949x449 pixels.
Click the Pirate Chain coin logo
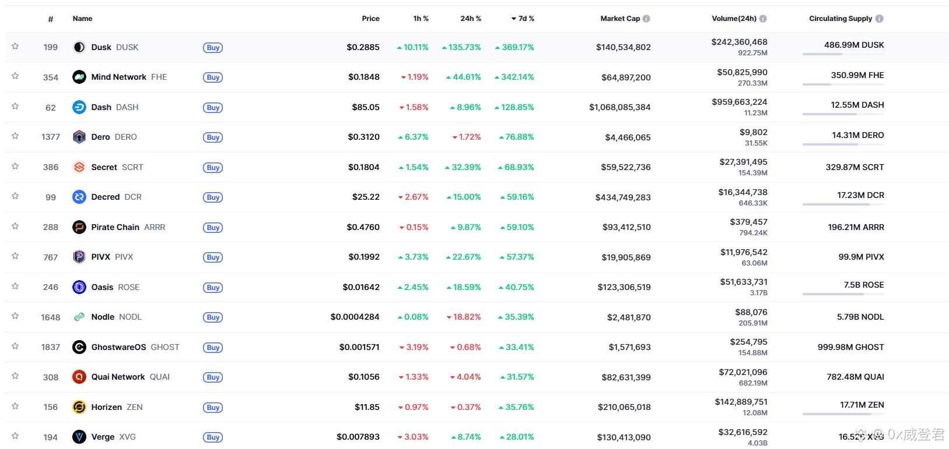(79, 227)
